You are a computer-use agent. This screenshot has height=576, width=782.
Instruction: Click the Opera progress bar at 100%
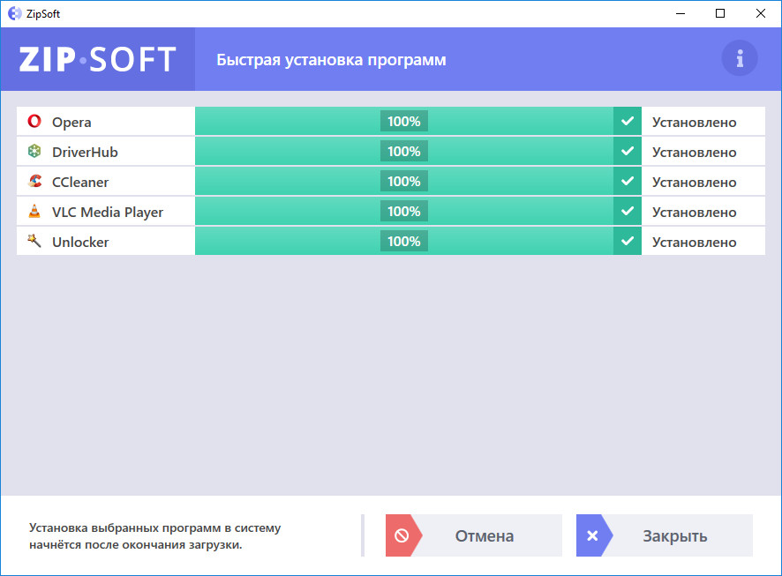[x=404, y=121]
